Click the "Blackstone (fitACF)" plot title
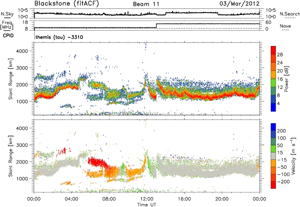 (66, 4)
